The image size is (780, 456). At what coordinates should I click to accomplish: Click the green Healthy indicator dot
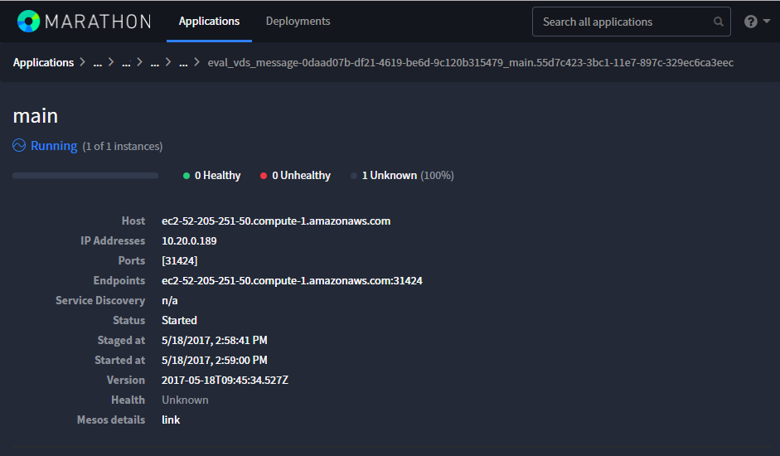coord(187,176)
